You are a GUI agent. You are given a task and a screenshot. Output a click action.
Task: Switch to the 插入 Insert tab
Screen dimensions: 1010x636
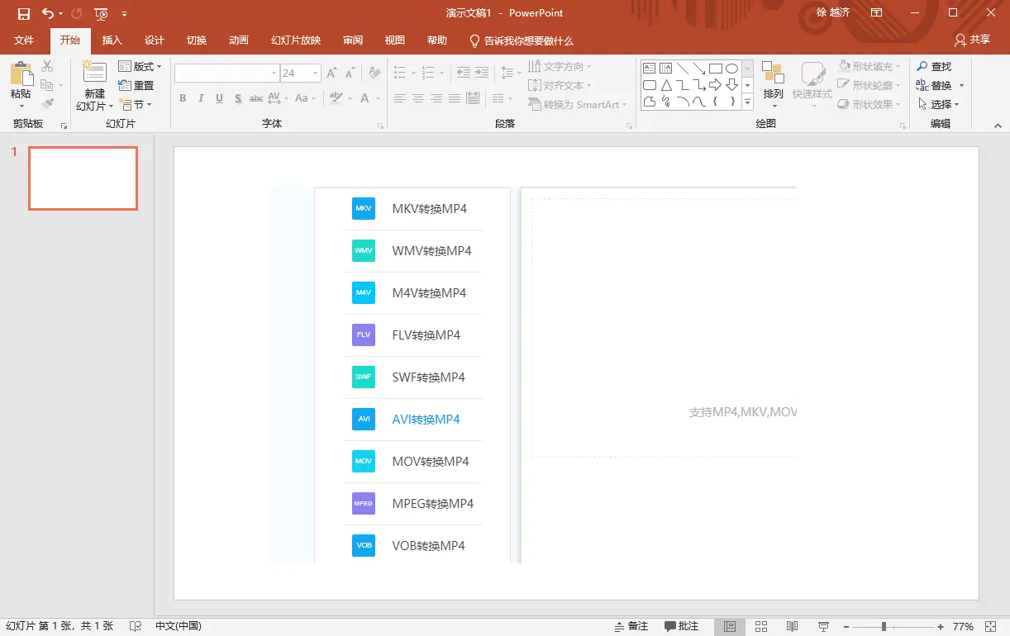112,40
